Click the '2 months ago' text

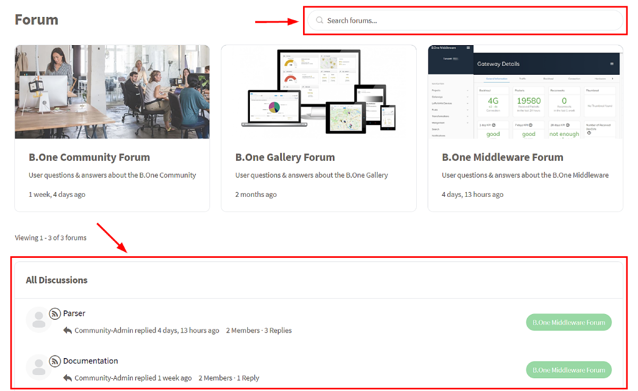pos(256,195)
